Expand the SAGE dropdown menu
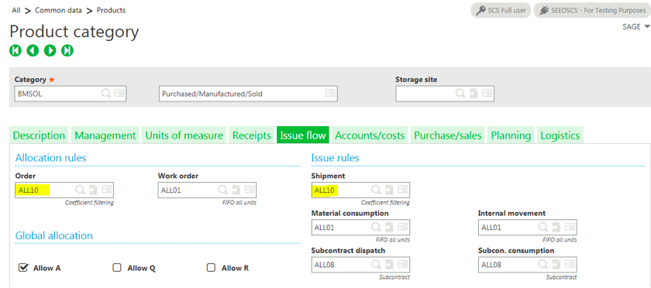 click(x=636, y=26)
